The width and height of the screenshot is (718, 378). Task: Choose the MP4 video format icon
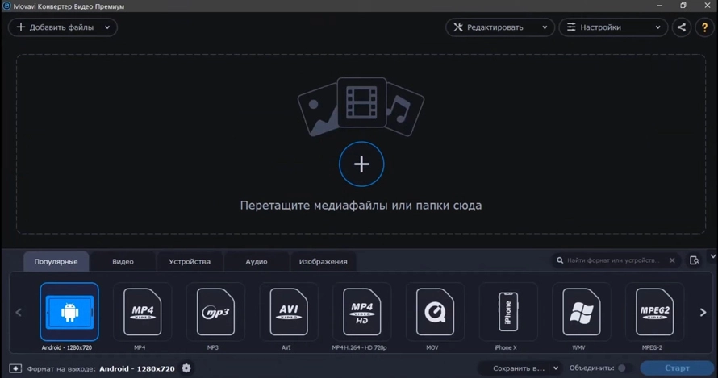coord(143,312)
